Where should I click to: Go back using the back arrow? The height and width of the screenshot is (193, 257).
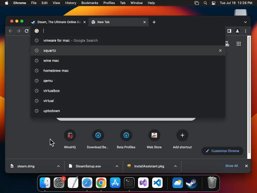[x=11, y=31]
